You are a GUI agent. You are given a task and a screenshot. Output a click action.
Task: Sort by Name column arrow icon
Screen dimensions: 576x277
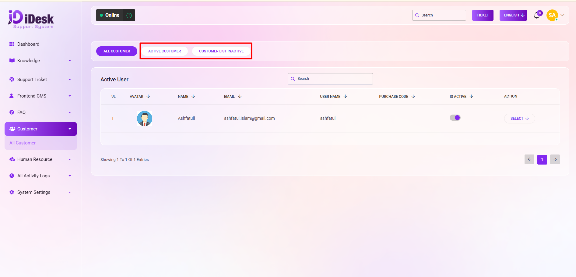[x=193, y=96]
